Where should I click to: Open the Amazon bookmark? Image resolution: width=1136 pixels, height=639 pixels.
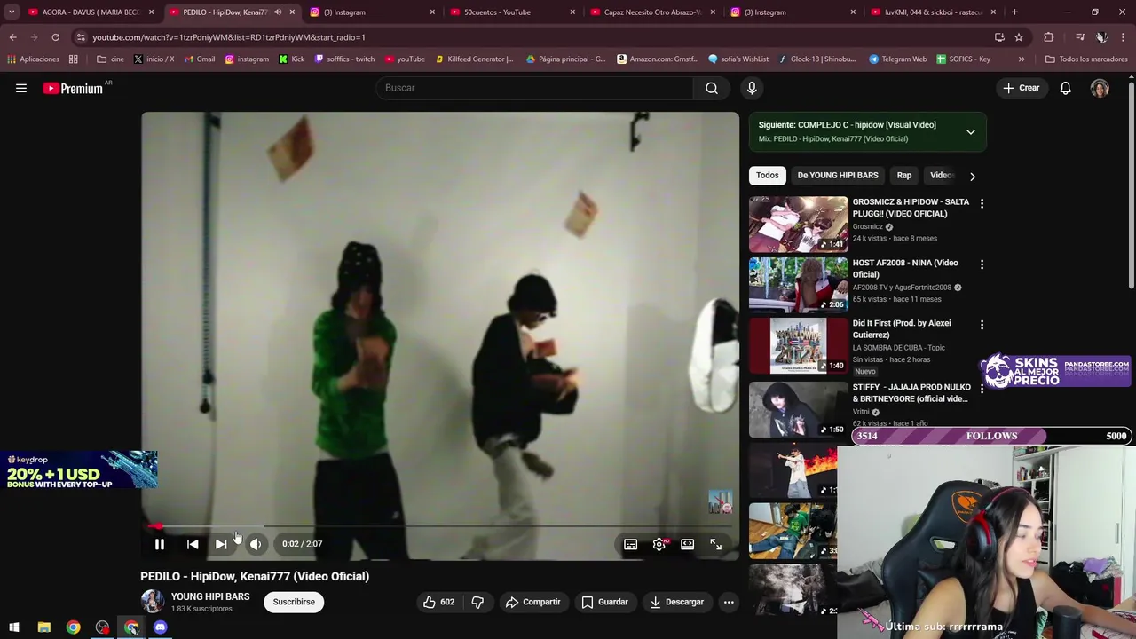click(658, 59)
